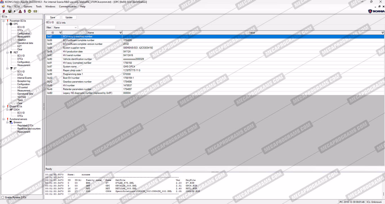
Task: Select the Vehicle identification number row
Action: point(215,59)
